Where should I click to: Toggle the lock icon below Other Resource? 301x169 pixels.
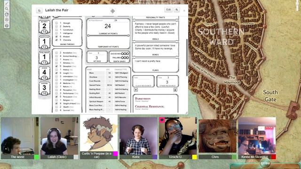(x=175, y=90)
